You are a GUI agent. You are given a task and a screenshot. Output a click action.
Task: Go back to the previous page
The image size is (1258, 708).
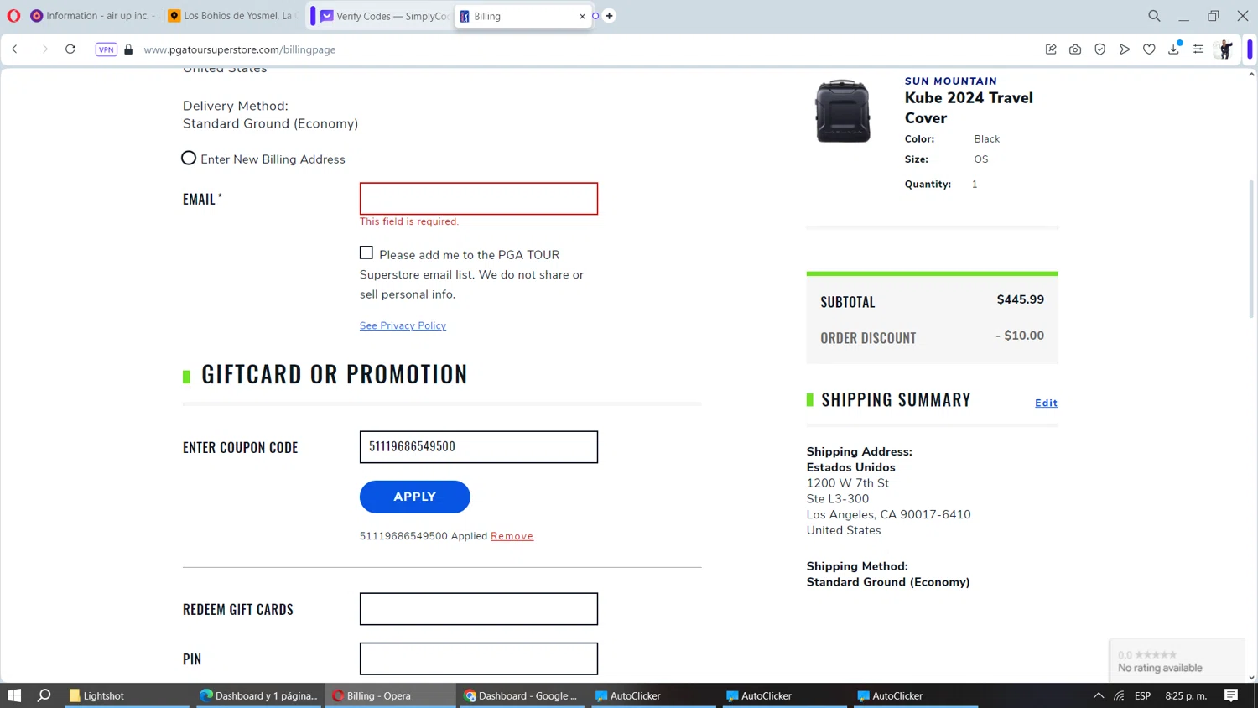click(15, 49)
